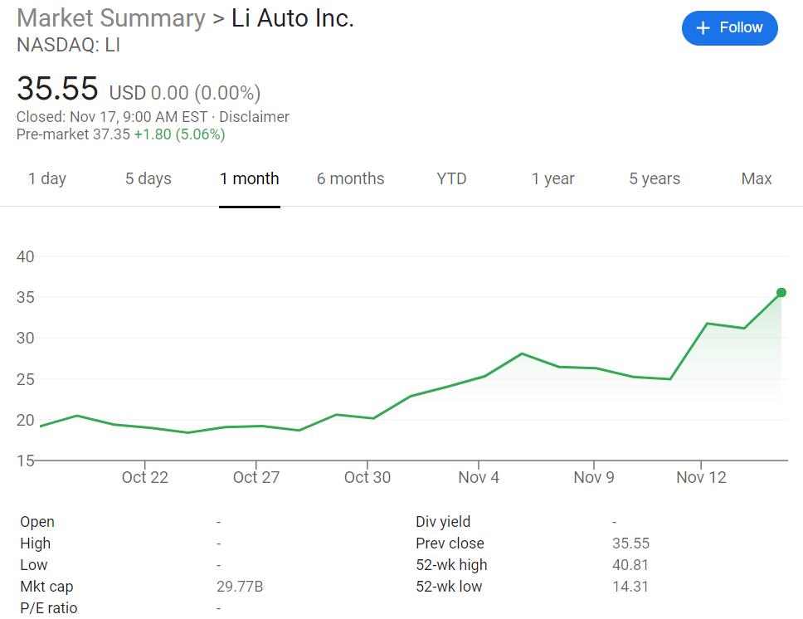View the 6 months chart
The width and height of the screenshot is (803, 619).
350,178
